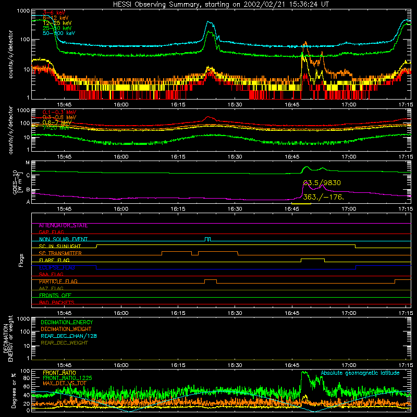Click the SC_TRANSMITTER flag label
The height and width of the screenshot is (417, 417).
pyautogui.click(x=60, y=253)
